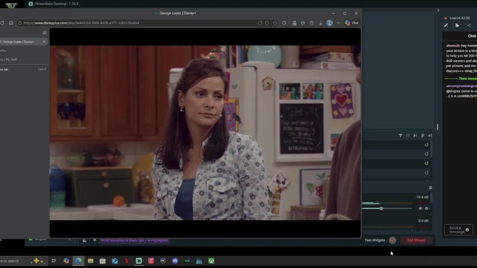
Task: Open Microsoft Edge on the taskbar
Action: (79, 261)
